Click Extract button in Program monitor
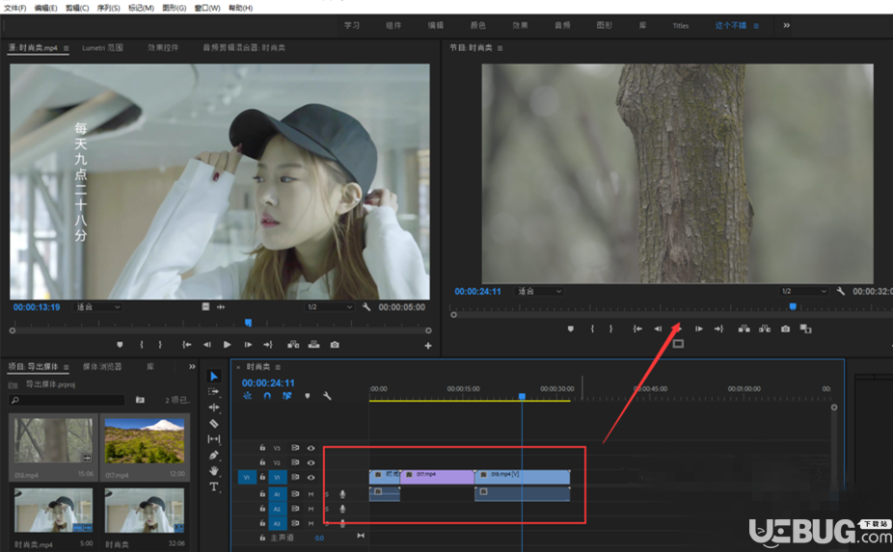893x552 pixels. [x=765, y=329]
